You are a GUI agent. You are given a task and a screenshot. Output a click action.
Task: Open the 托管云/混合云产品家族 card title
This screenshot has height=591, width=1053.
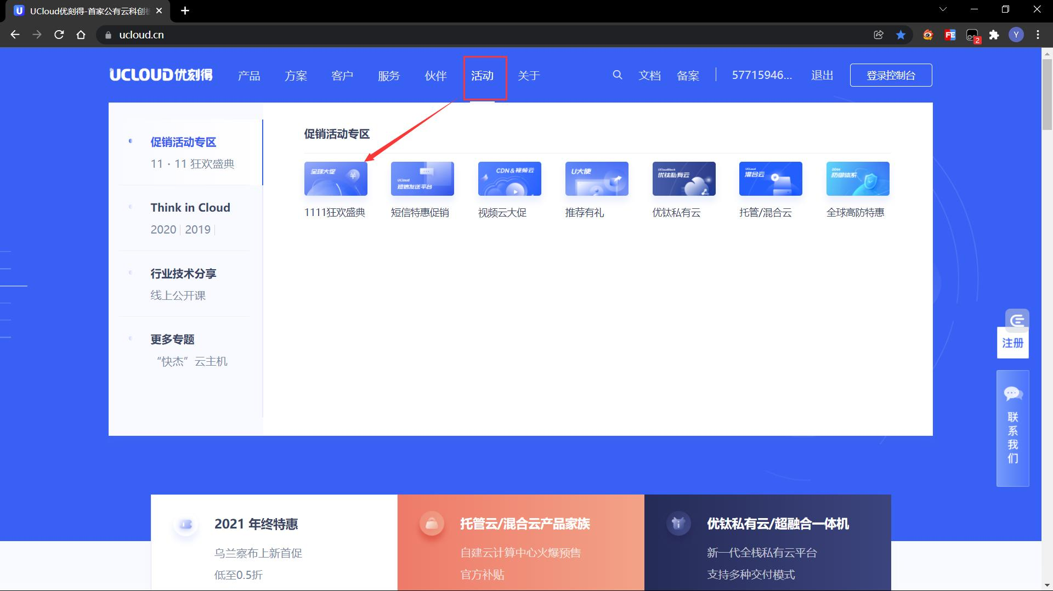[525, 524]
